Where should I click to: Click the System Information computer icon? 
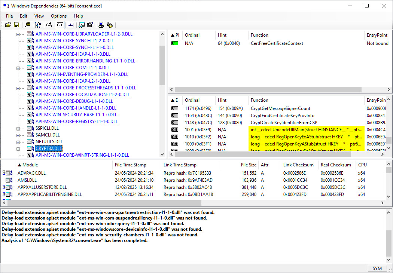pyautogui.click(x=101, y=25)
